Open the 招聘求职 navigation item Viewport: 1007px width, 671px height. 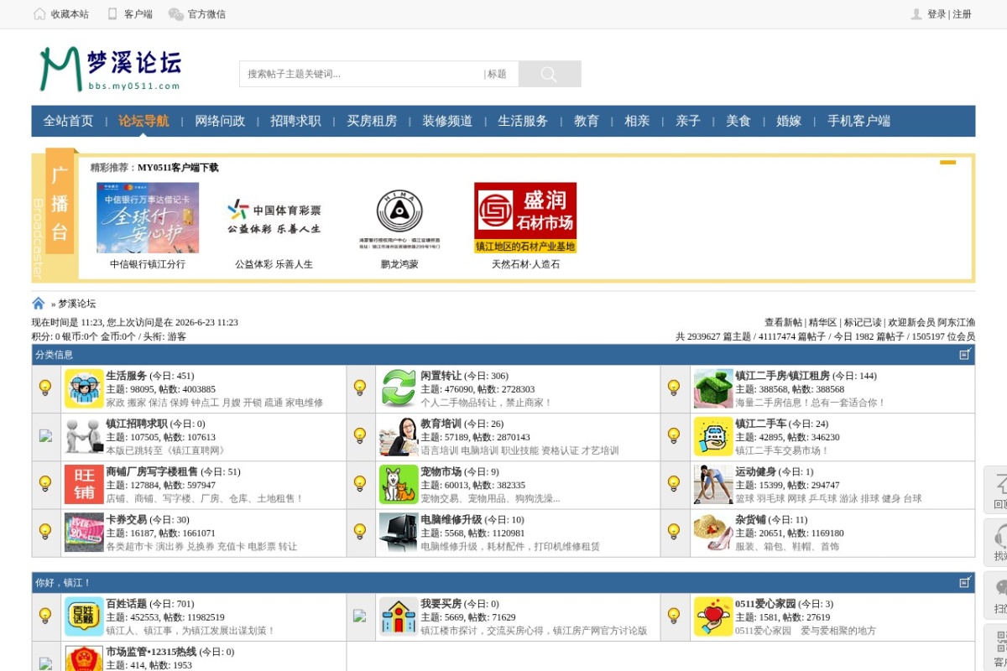(x=295, y=121)
